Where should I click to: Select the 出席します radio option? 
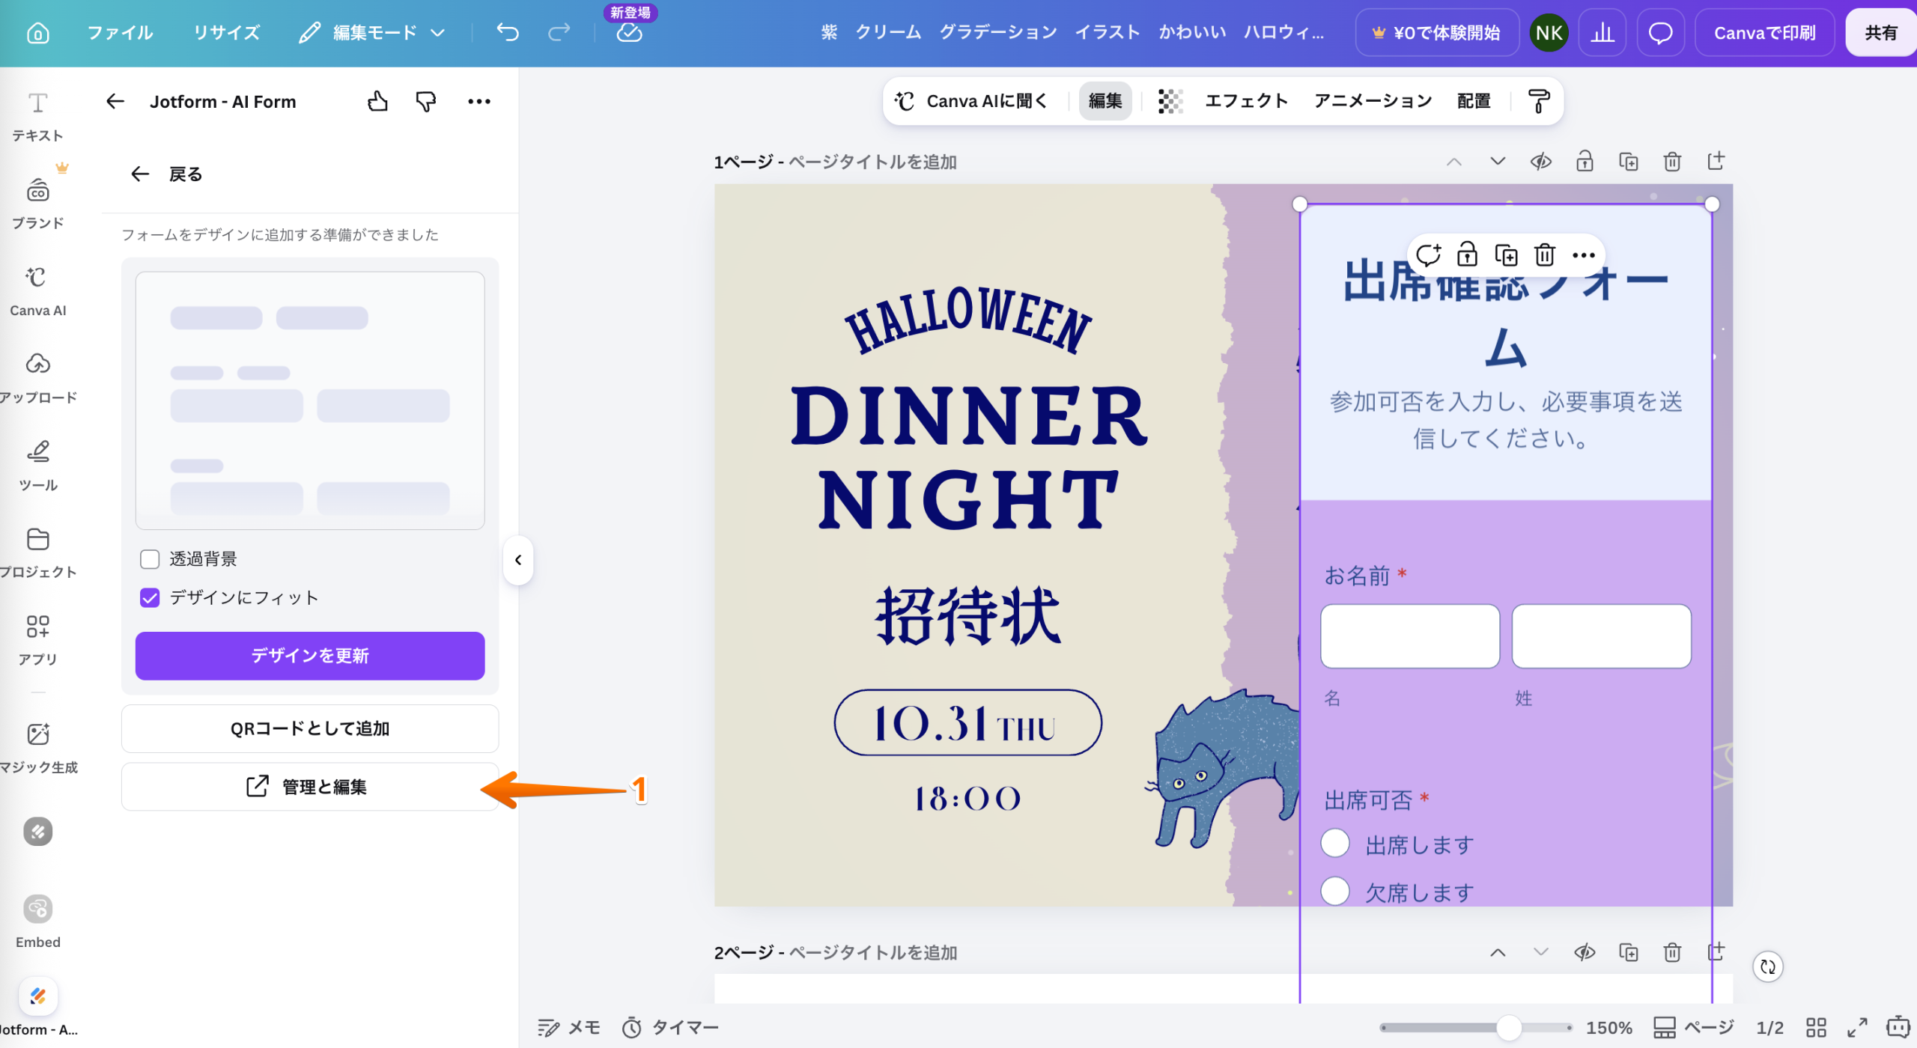[x=1334, y=843]
